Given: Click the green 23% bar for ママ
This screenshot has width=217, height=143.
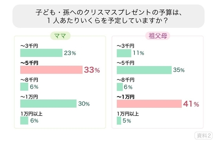Looking at the screenshot, I should tap(41, 53).
